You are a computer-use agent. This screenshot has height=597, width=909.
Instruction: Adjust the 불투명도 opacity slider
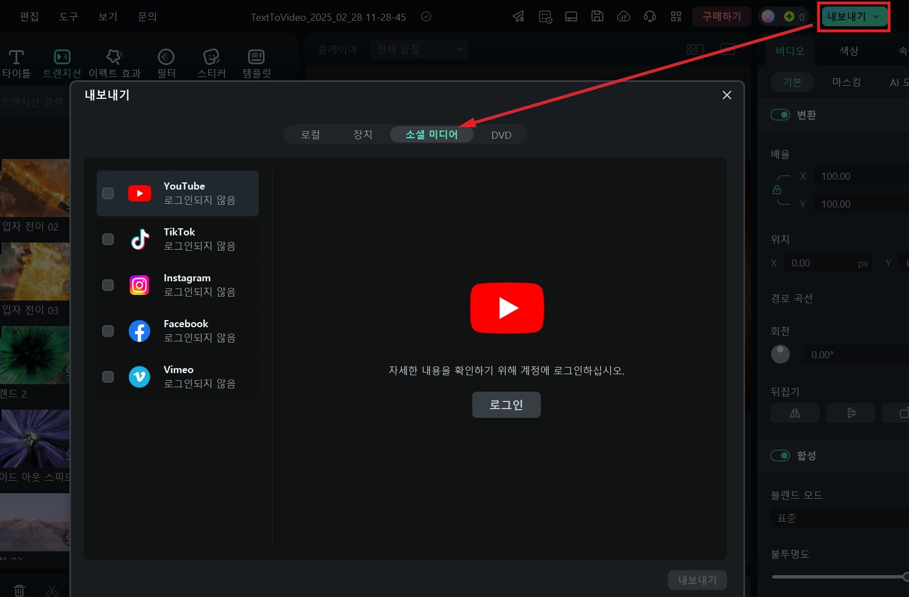(x=840, y=577)
